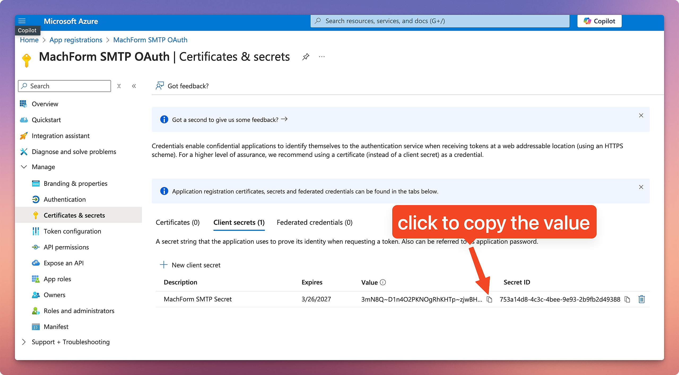The height and width of the screenshot is (375, 679).
Task: Copy the client secret value
Action: coord(489,299)
